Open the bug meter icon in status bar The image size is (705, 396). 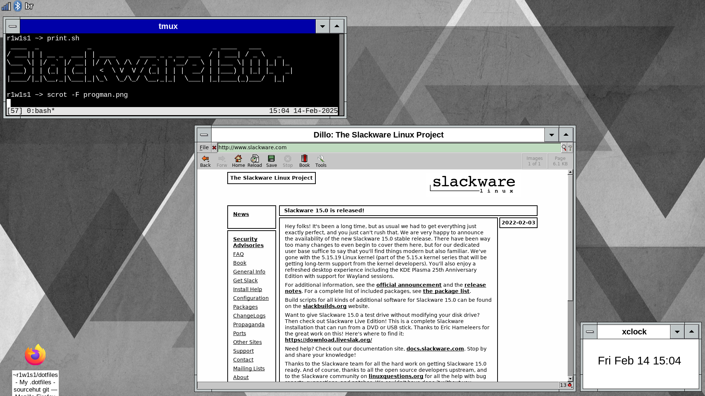570,385
